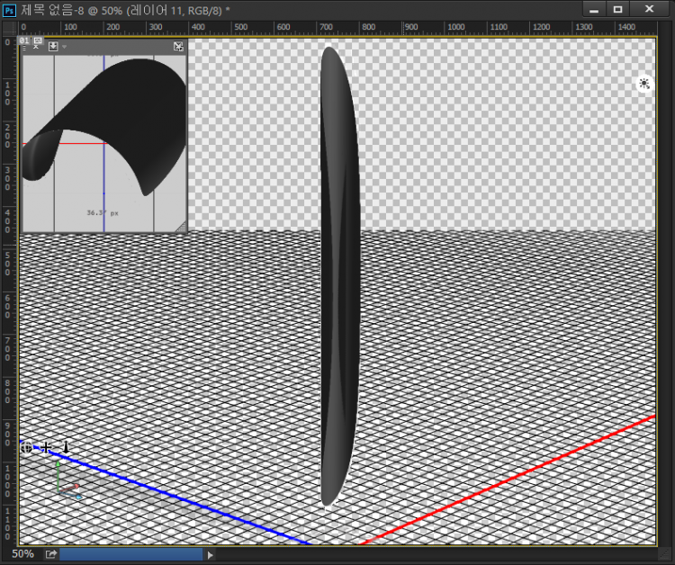Click the dolly 3D camera icon
The height and width of the screenshot is (565, 675).
(65, 447)
